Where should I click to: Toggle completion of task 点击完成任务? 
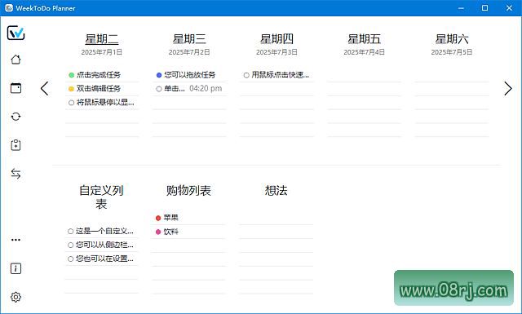[x=71, y=75]
